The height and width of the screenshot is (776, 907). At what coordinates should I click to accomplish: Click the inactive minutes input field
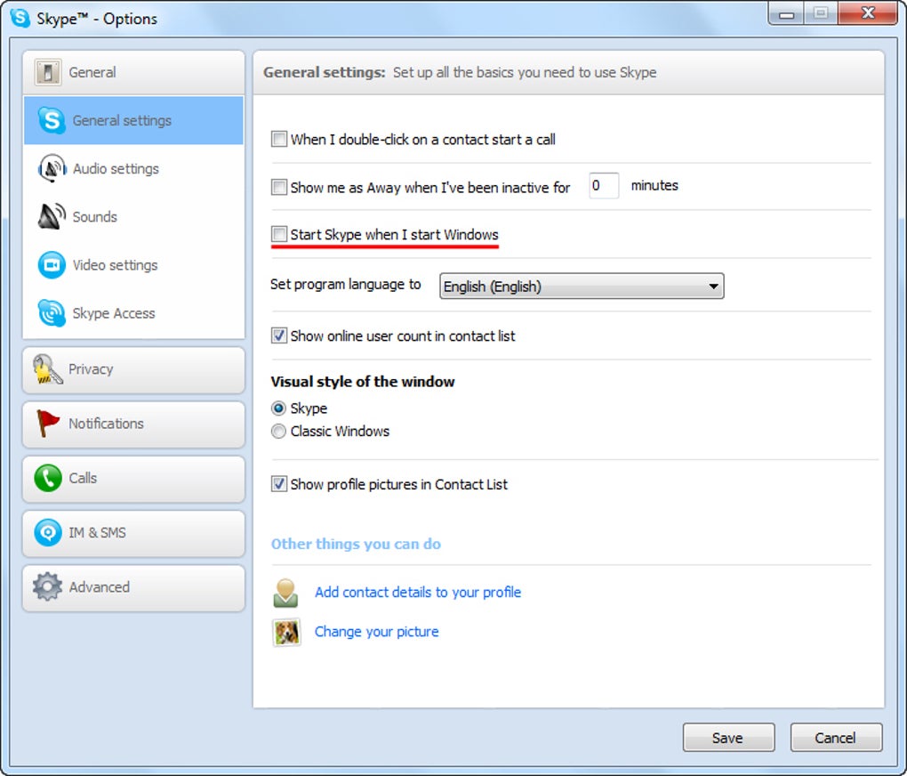[604, 185]
